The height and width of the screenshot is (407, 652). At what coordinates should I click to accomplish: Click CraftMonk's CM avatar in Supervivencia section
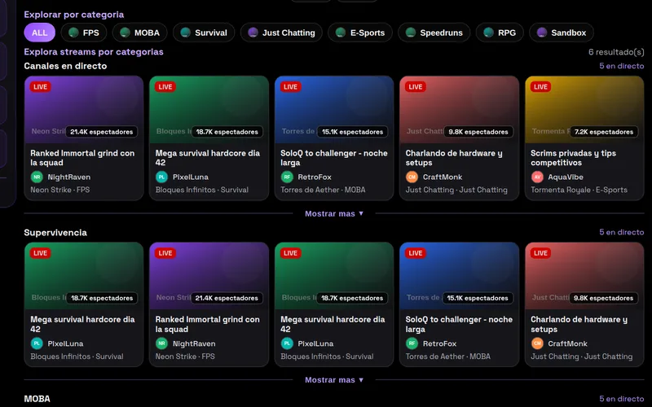(x=537, y=344)
